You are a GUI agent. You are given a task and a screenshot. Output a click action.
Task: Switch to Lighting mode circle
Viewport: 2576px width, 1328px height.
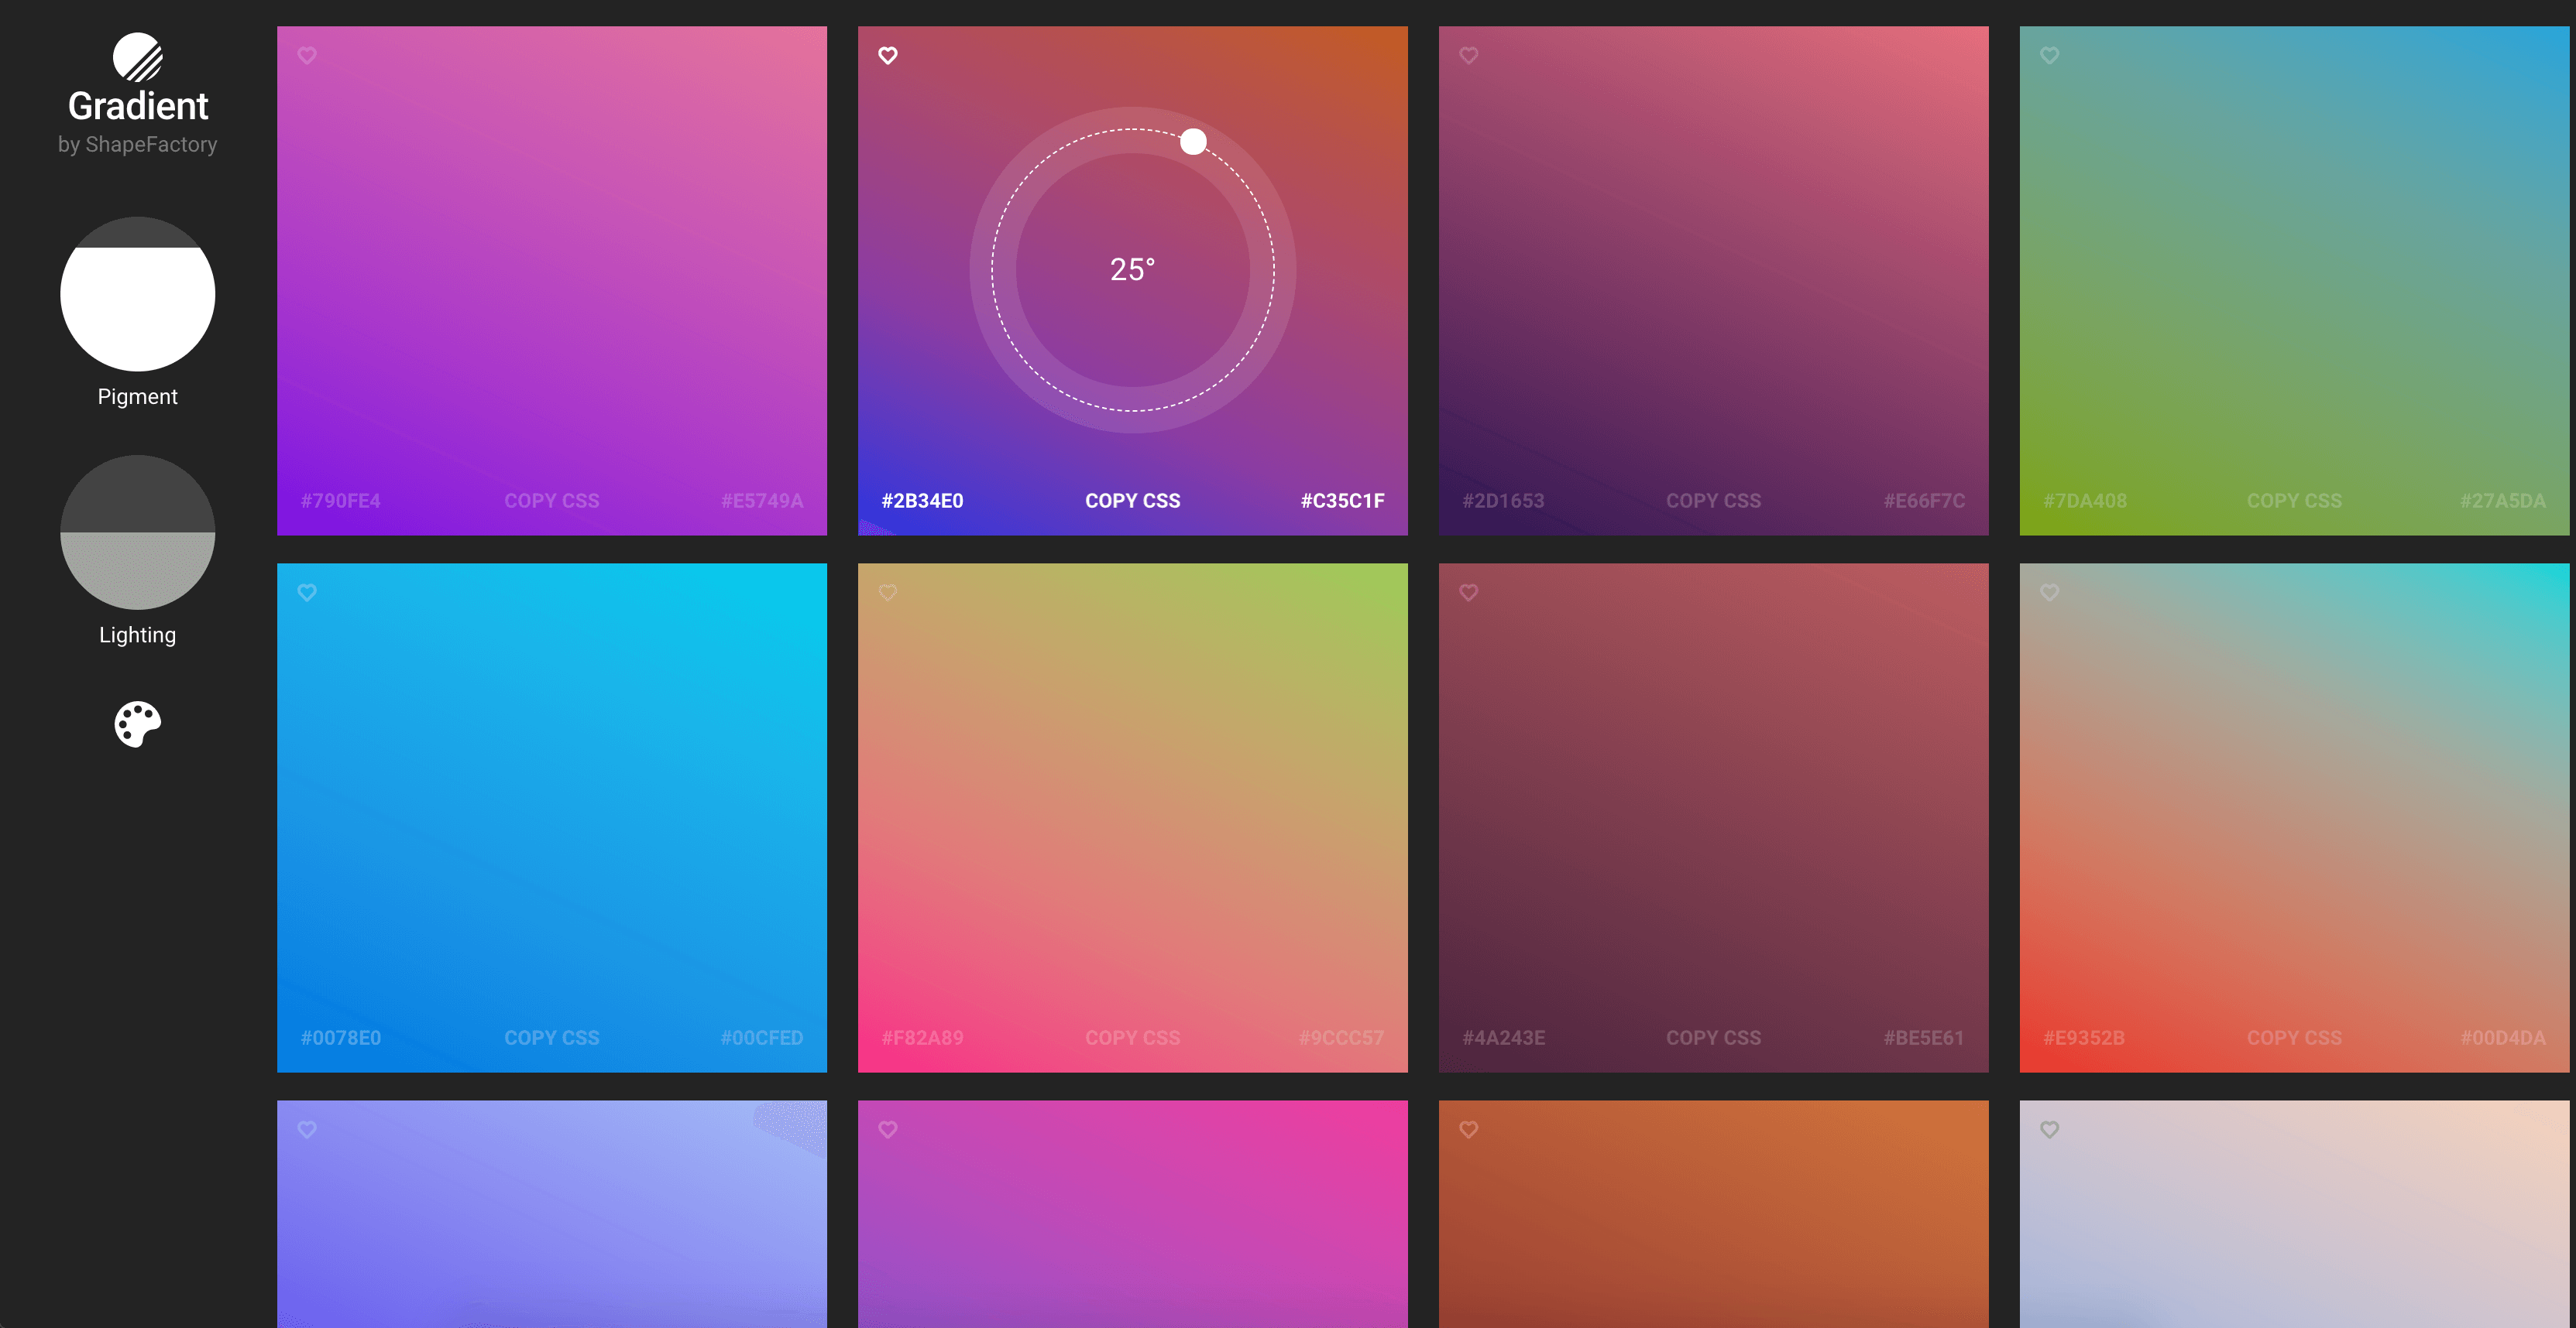click(138, 532)
